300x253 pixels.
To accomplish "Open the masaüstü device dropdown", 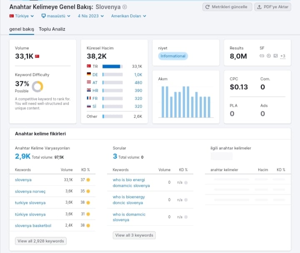I will tap(56, 16).
